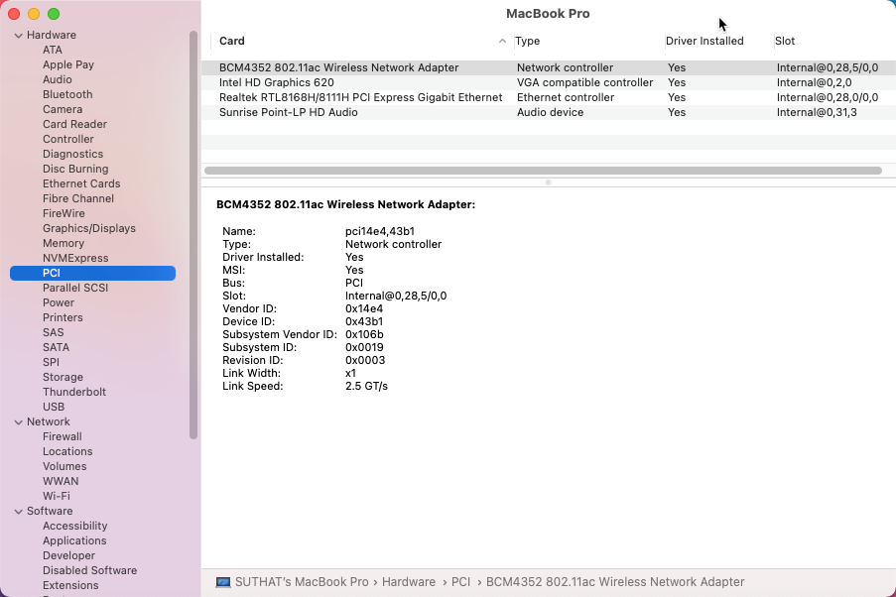Open Applications under Software
The width and height of the screenshot is (896, 597).
[74, 539]
